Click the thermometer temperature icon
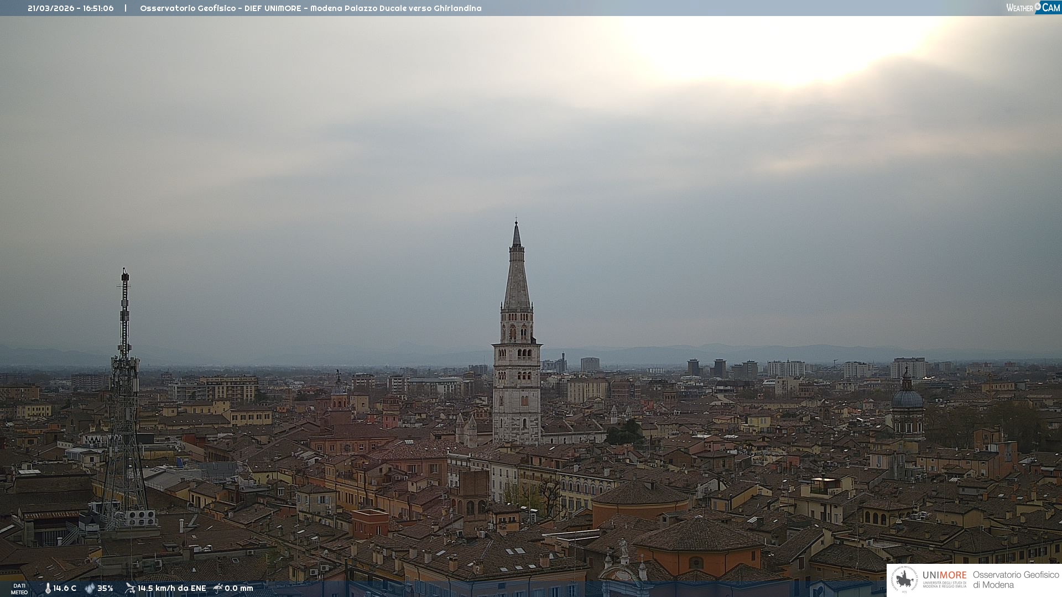 tap(48, 588)
